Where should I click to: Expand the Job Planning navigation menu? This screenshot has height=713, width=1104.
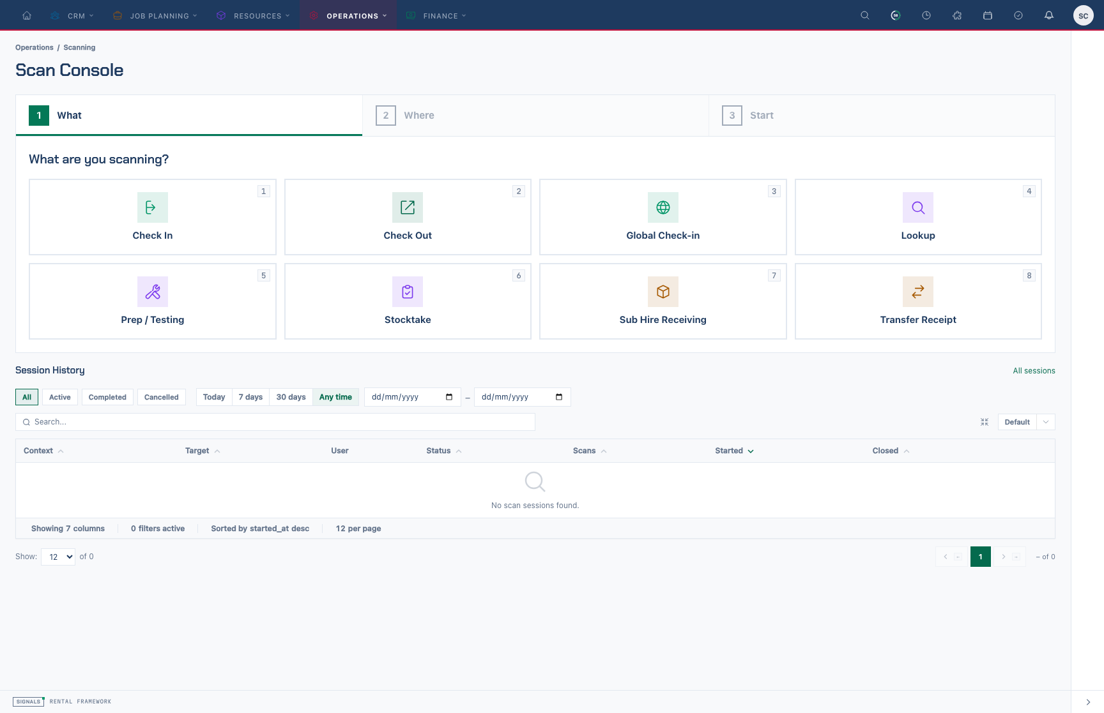[x=155, y=15]
